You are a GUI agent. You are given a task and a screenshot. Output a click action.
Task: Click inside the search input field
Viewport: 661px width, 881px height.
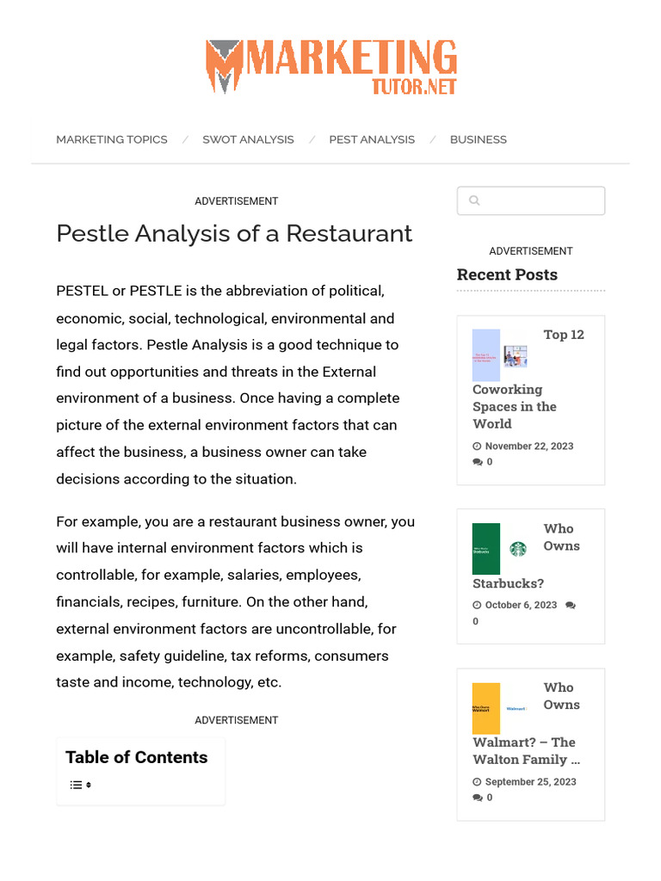pos(539,201)
